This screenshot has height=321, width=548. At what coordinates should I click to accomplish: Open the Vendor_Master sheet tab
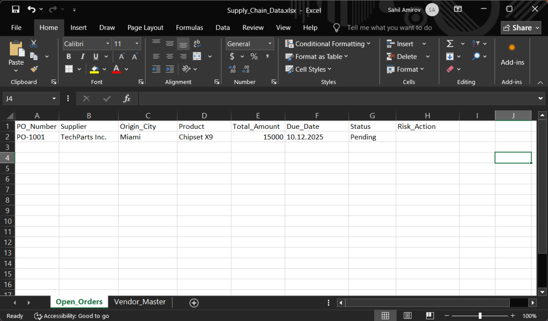tap(140, 302)
